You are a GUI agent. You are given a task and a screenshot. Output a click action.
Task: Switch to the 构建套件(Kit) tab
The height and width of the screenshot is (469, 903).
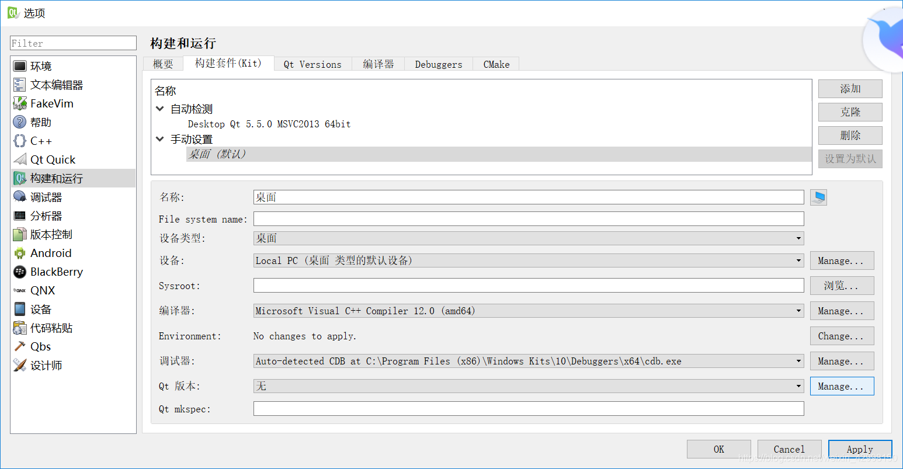[228, 63]
